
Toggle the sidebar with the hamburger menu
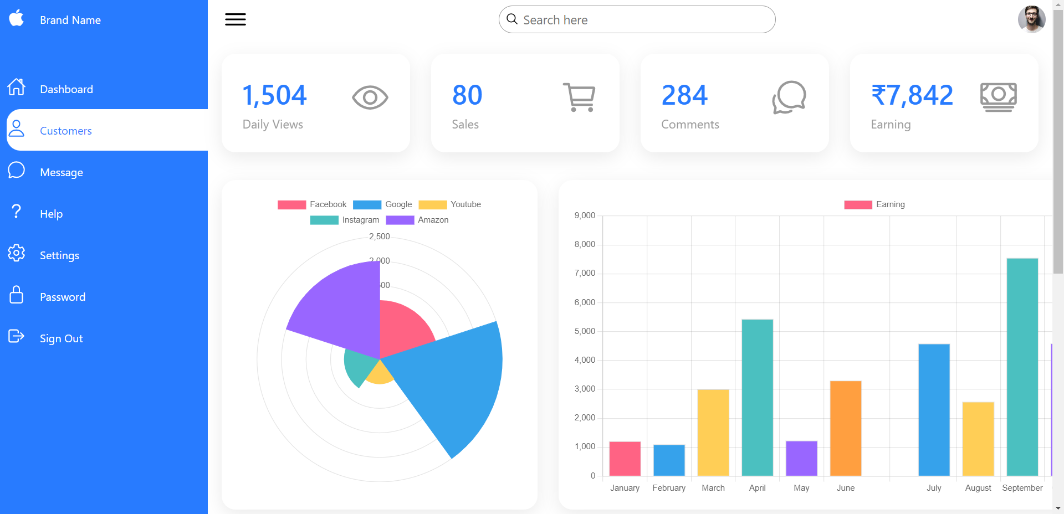[x=235, y=19]
